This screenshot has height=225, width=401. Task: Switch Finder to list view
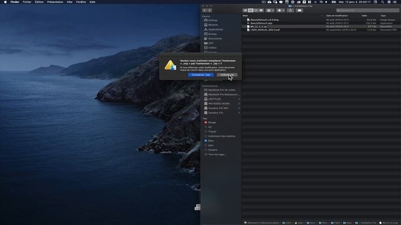click(251, 11)
